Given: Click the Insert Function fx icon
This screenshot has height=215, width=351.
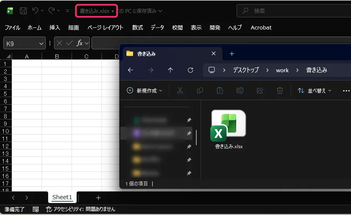Looking at the screenshot, I should (x=80, y=43).
